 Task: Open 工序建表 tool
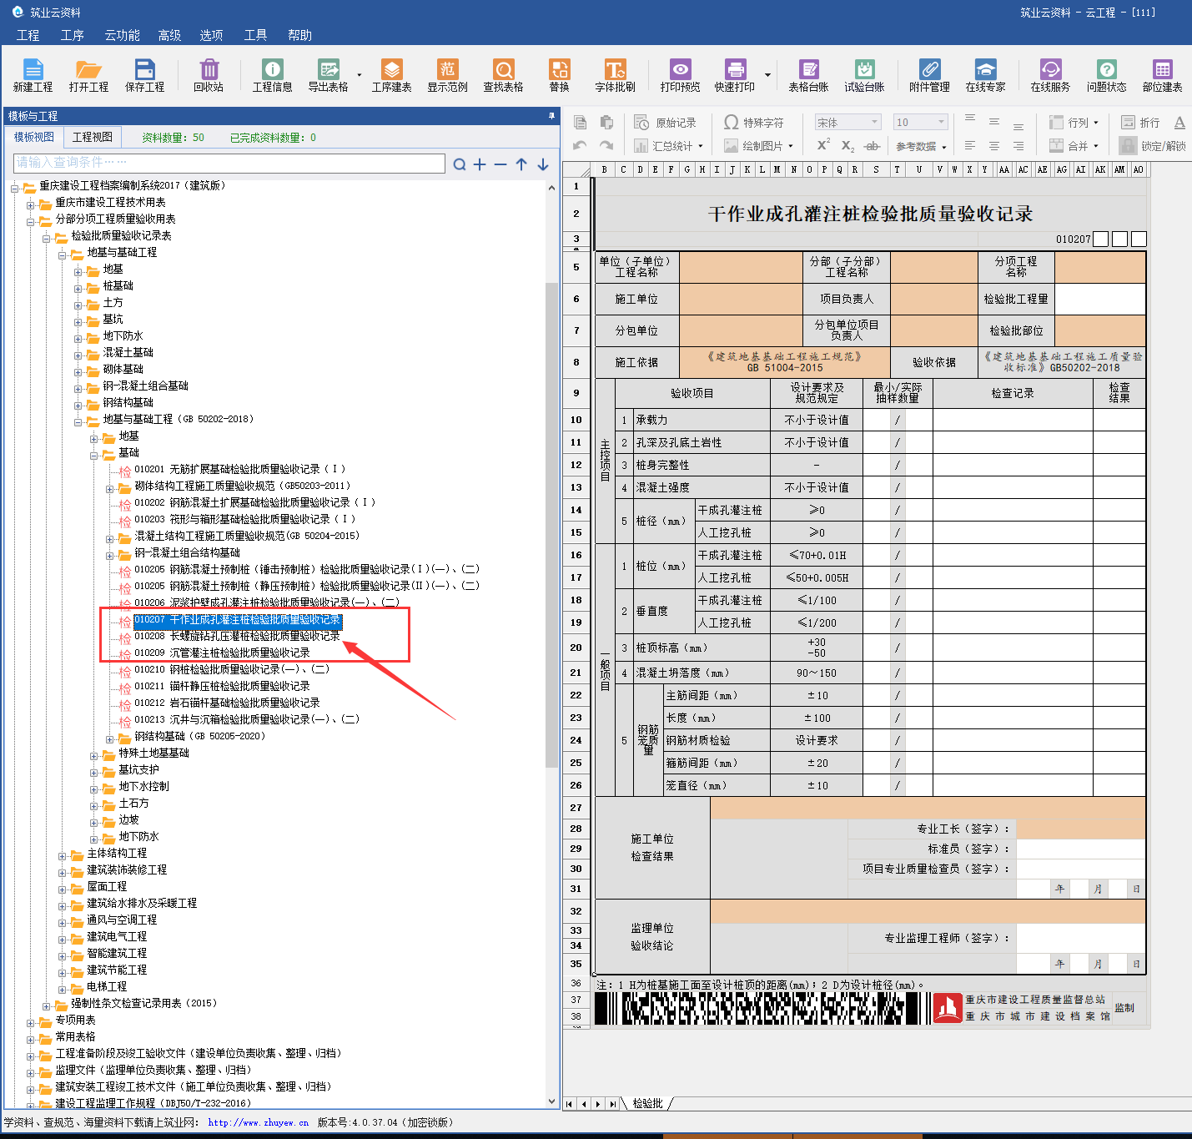coord(391,75)
